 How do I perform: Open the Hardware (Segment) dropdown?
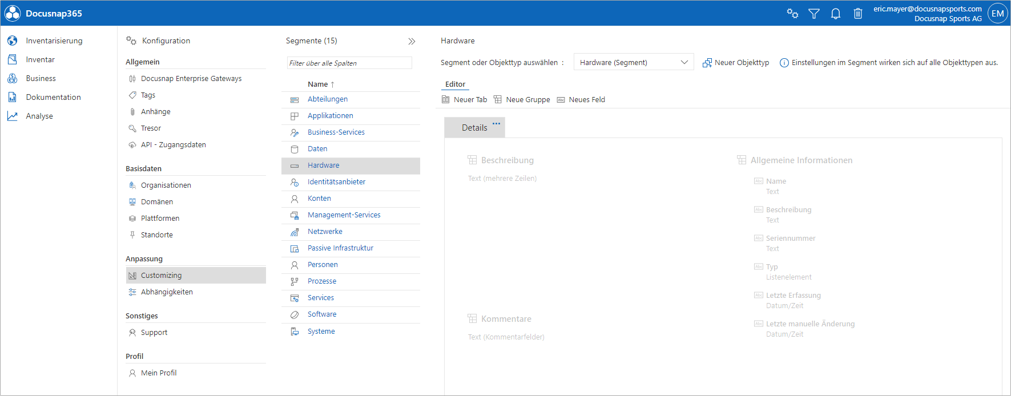click(x=633, y=62)
